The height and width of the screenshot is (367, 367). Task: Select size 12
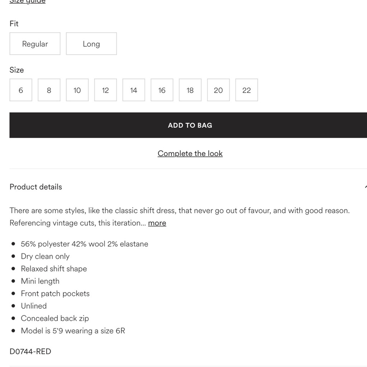tap(105, 90)
